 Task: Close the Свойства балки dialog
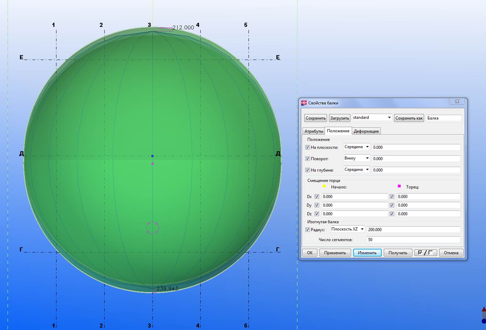[457, 101]
